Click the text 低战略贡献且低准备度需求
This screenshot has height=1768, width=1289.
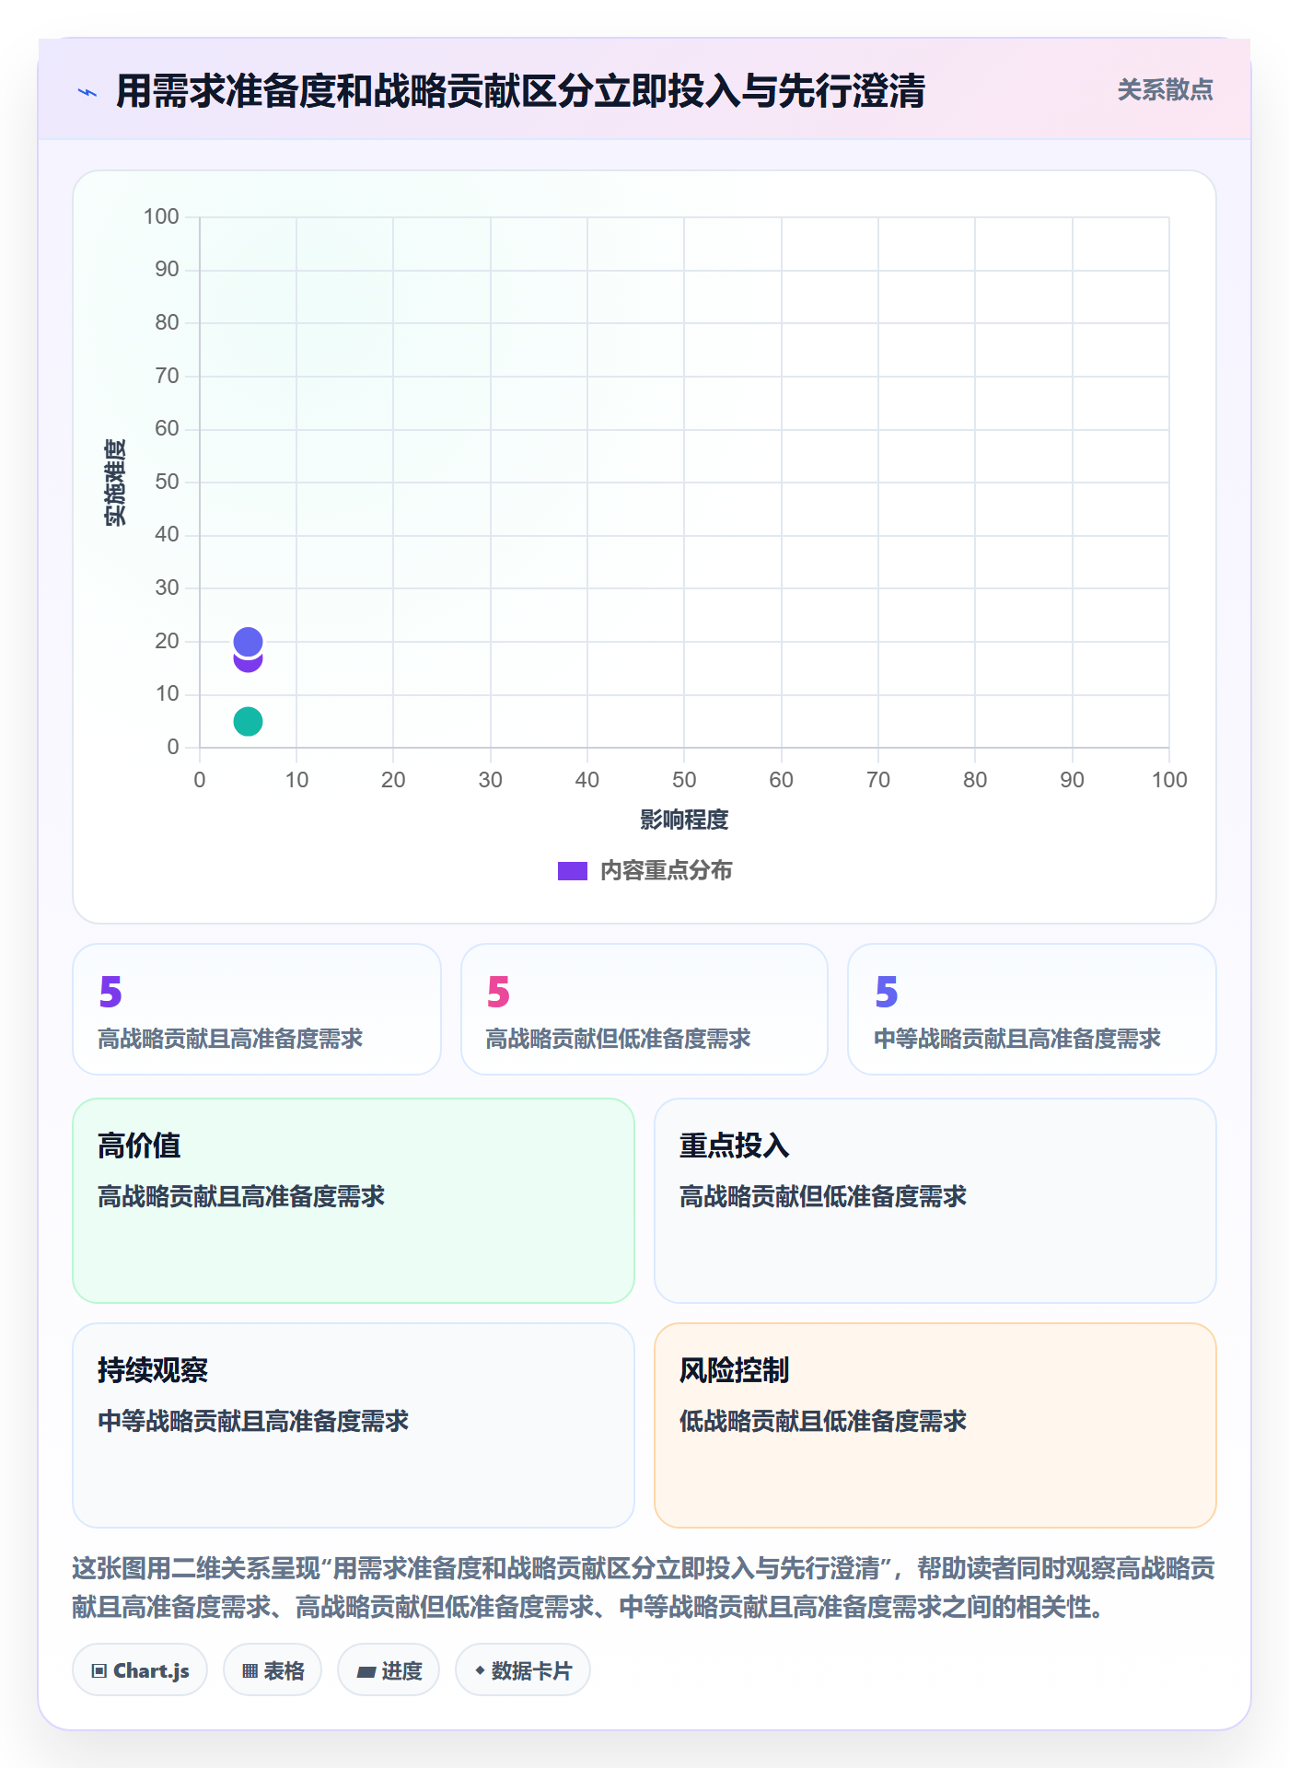tap(823, 1421)
